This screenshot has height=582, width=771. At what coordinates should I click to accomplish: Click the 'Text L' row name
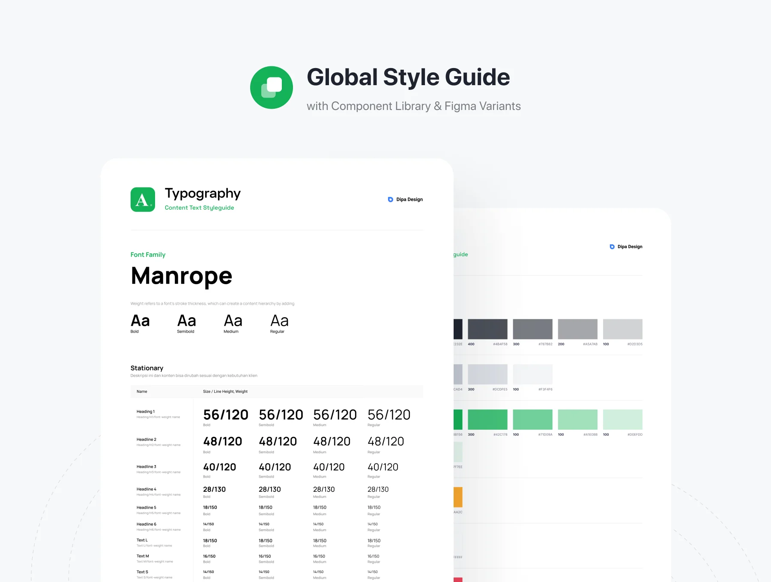(x=142, y=540)
